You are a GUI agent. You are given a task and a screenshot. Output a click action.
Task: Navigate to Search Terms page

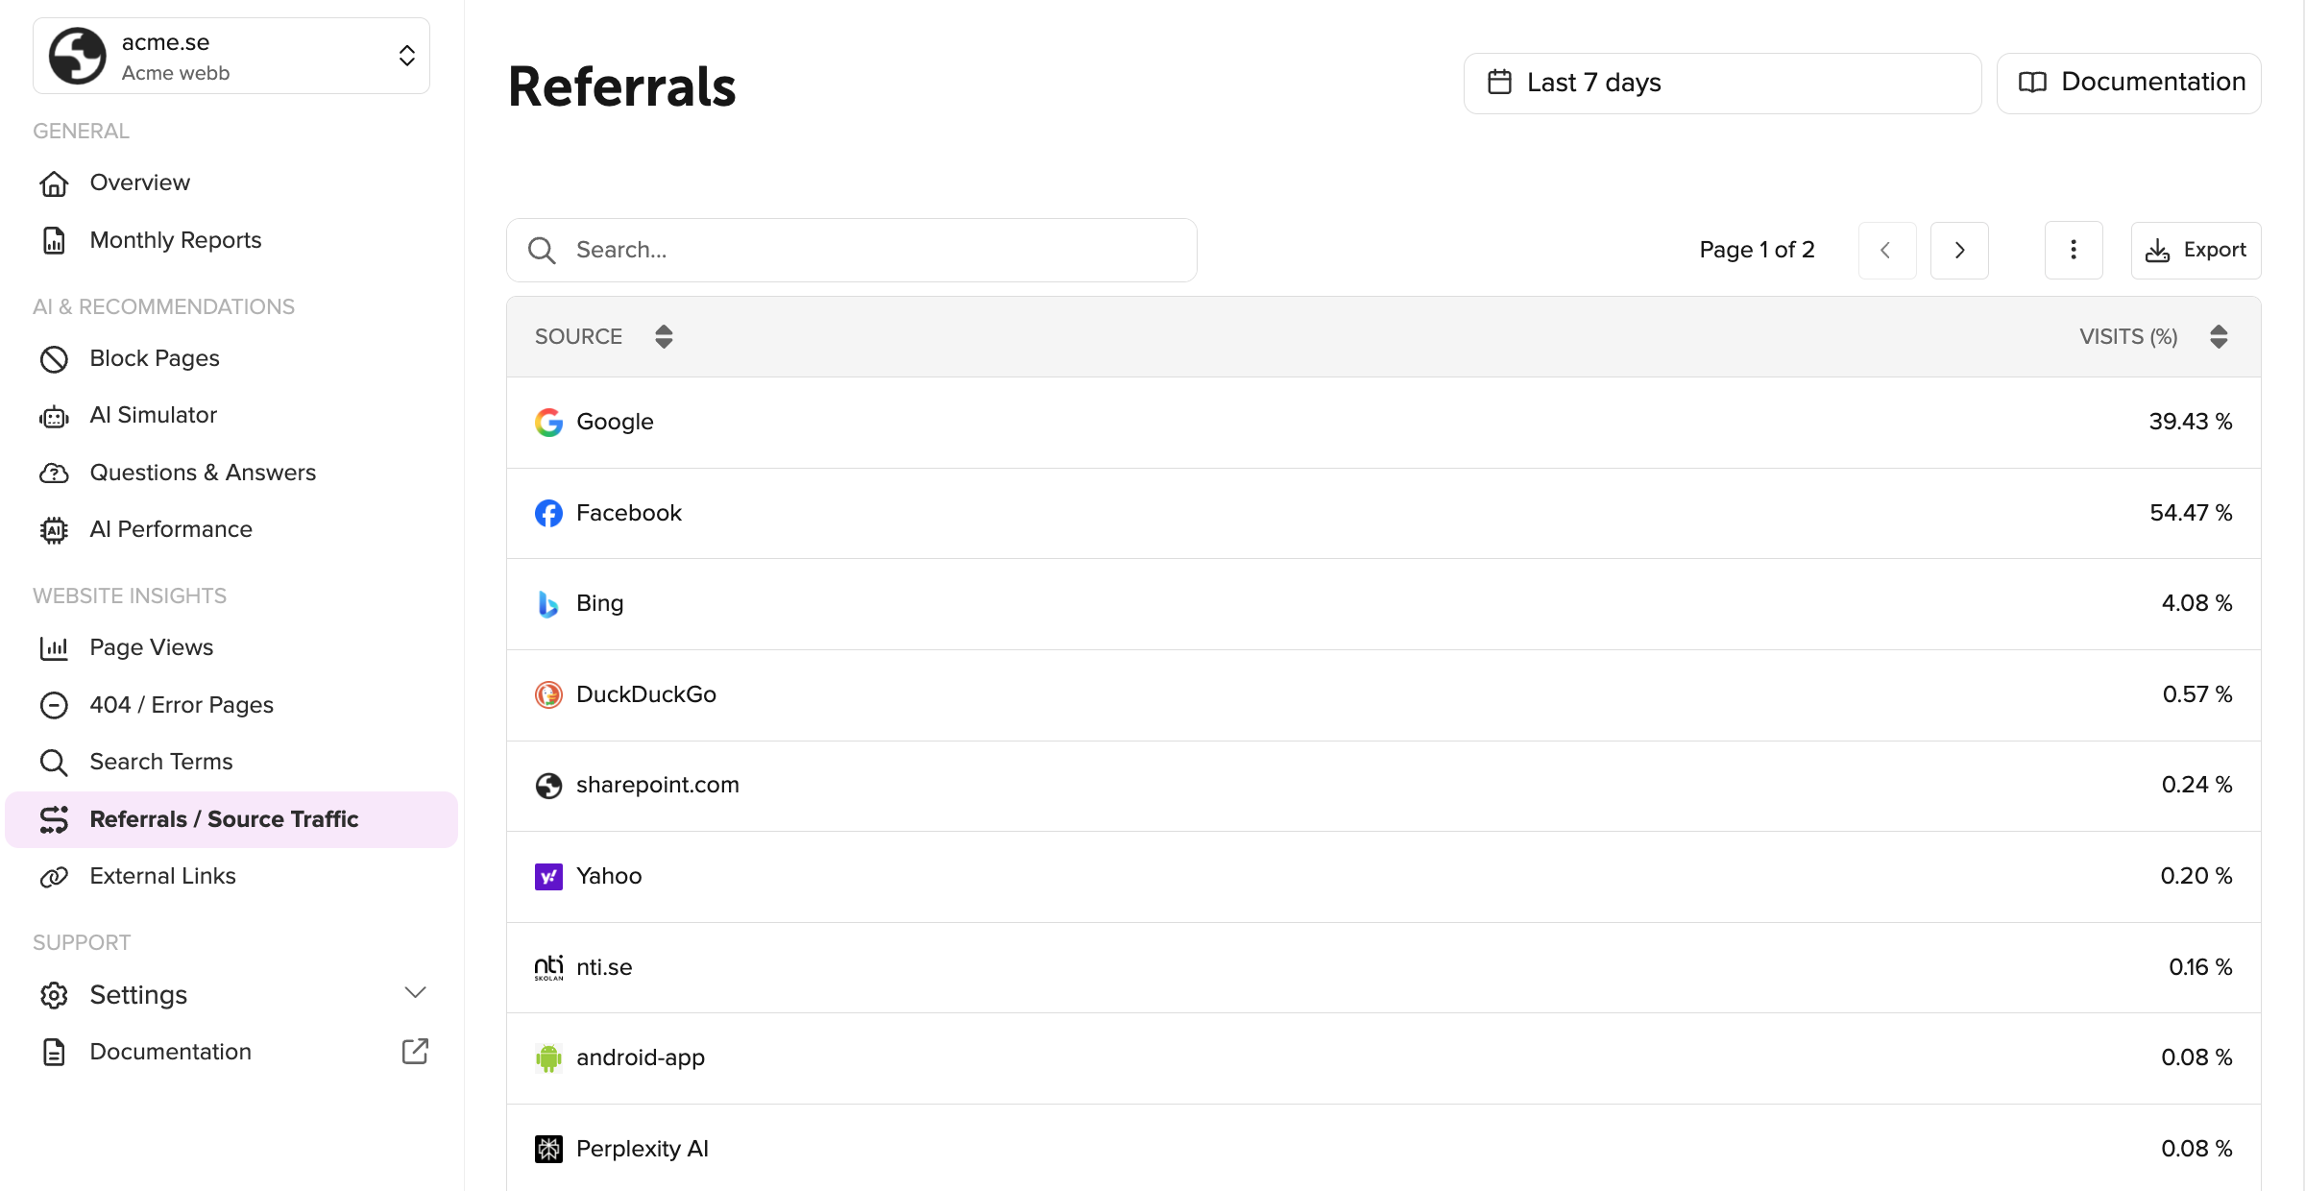point(160,762)
